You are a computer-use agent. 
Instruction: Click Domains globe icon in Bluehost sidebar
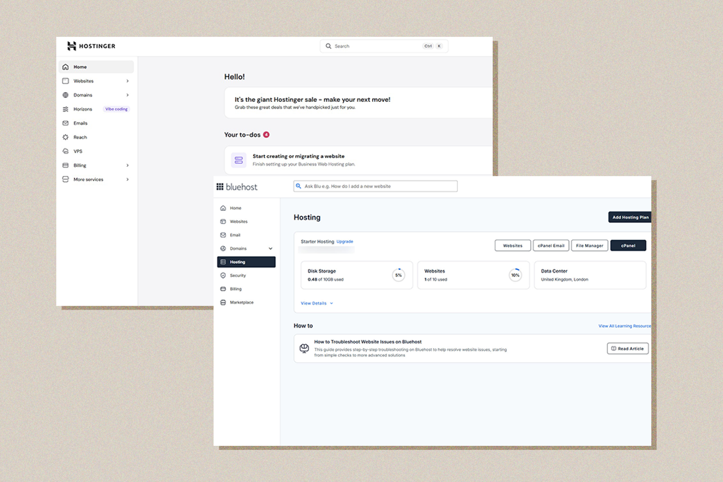[223, 248]
